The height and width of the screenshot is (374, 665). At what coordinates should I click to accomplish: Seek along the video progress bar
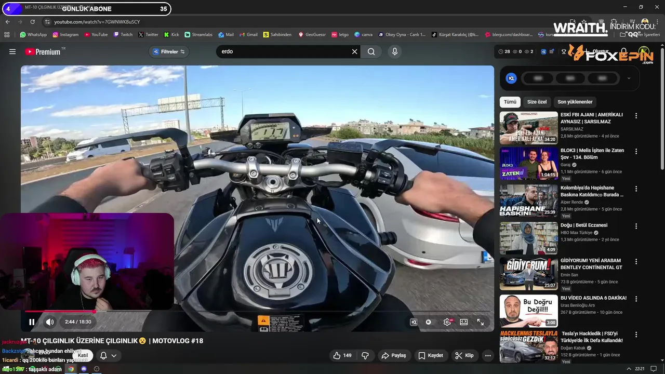pos(258,312)
